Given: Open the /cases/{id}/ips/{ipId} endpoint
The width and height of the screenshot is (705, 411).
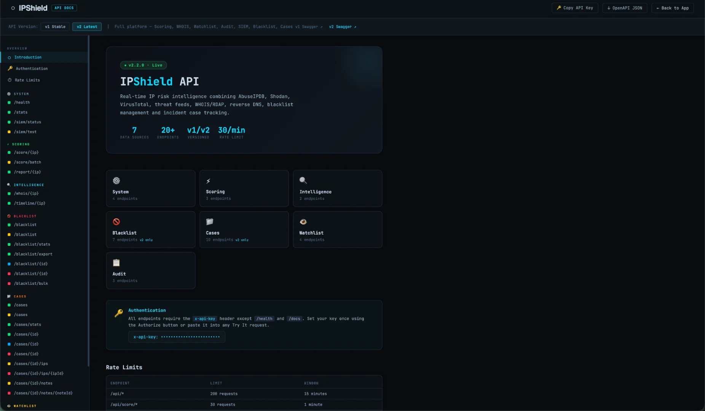Looking at the screenshot, I should click(44, 374).
